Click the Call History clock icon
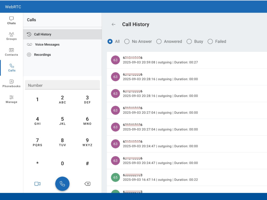This screenshot has width=267, height=200. click(29, 34)
